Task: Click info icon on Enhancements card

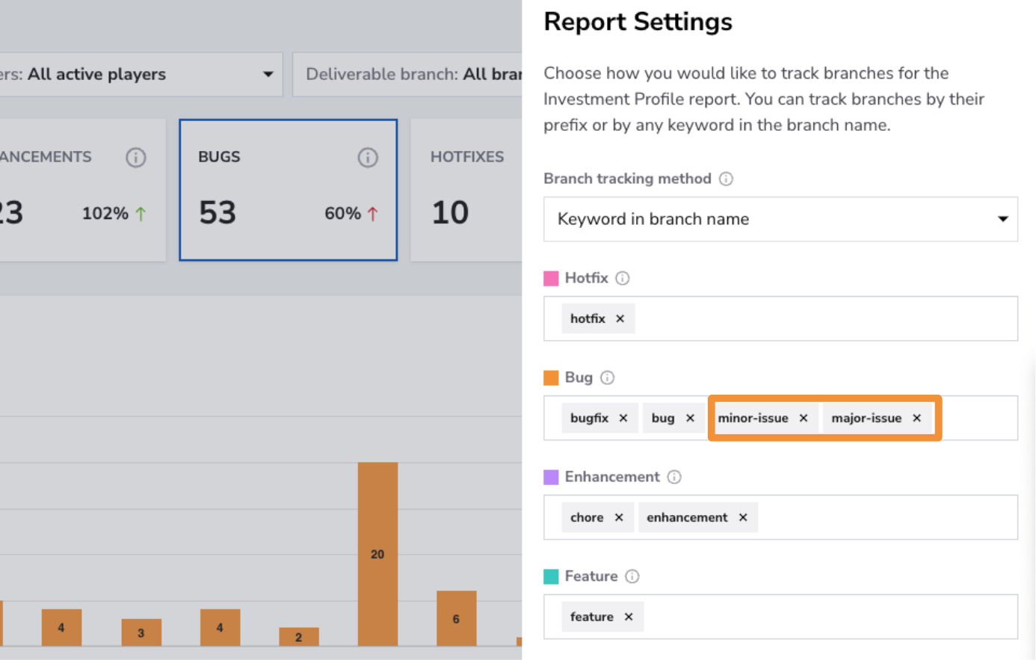Action: [136, 158]
